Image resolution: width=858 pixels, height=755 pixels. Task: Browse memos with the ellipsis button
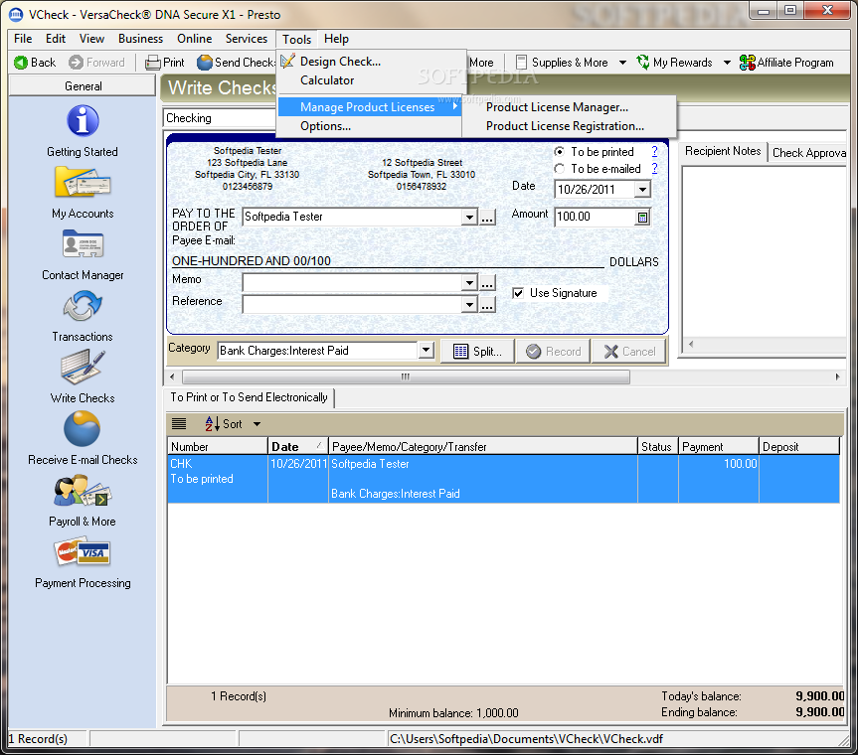[487, 283]
